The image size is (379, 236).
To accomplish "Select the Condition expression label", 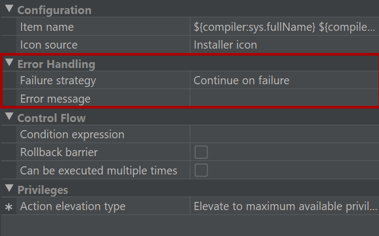I will pos(72,134).
